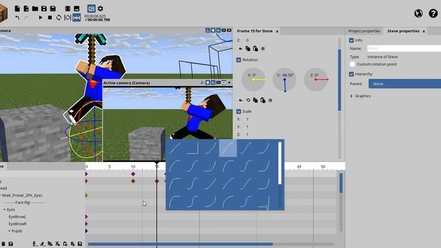Open settings with the gear icon

[x=101, y=8]
